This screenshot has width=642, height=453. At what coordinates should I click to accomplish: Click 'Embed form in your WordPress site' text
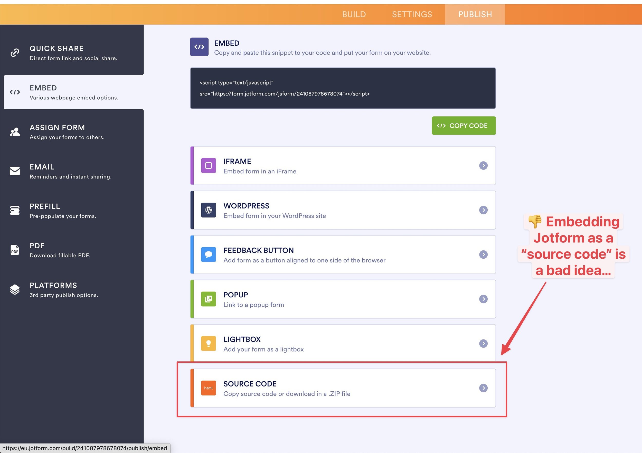click(x=275, y=216)
